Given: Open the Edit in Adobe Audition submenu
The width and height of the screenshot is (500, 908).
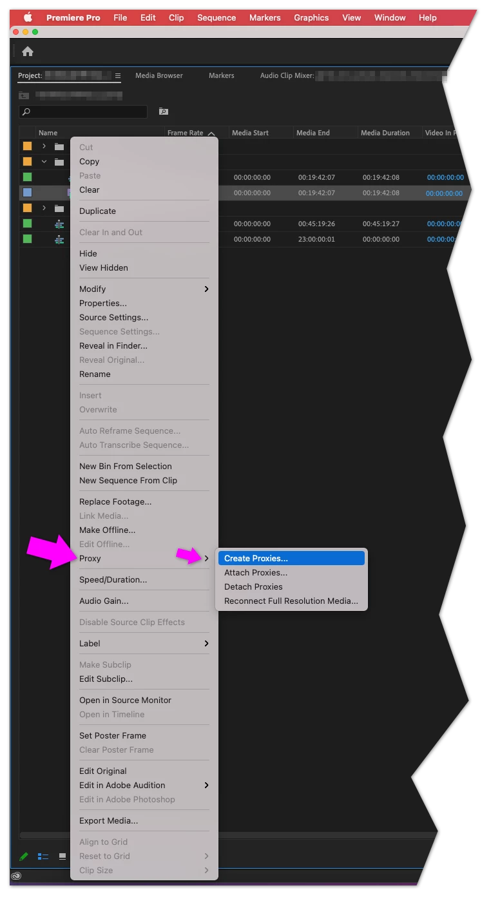Looking at the screenshot, I should pos(144,785).
